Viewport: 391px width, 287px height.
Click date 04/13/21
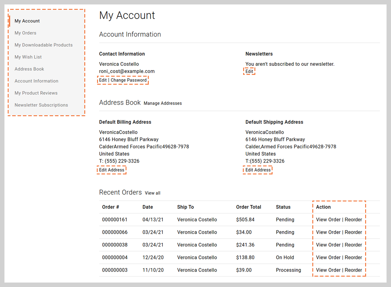(x=153, y=220)
